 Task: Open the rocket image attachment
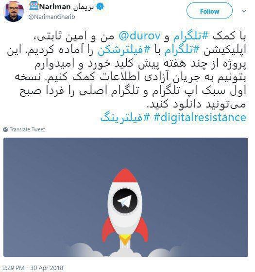tap(125, 197)
